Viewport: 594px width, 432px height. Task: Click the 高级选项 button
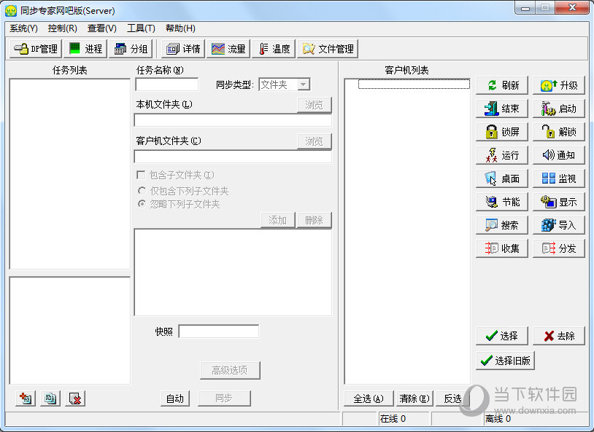tap(230, 370)
